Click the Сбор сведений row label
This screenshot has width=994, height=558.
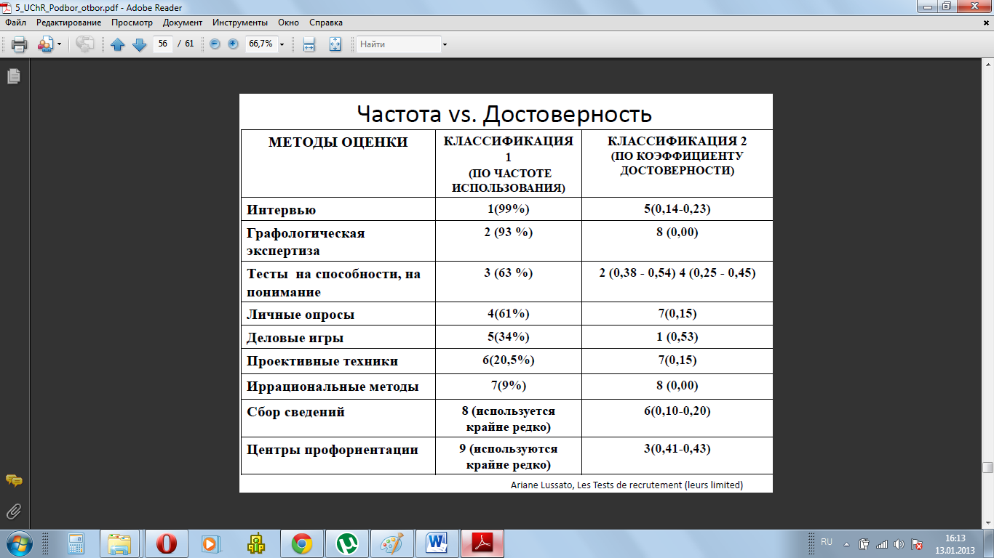point(295,412)
